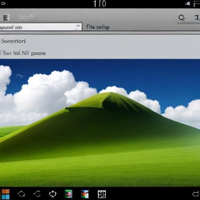
Task: Open the cloud-shaped taskbar icon
Action: click(53, 194)
